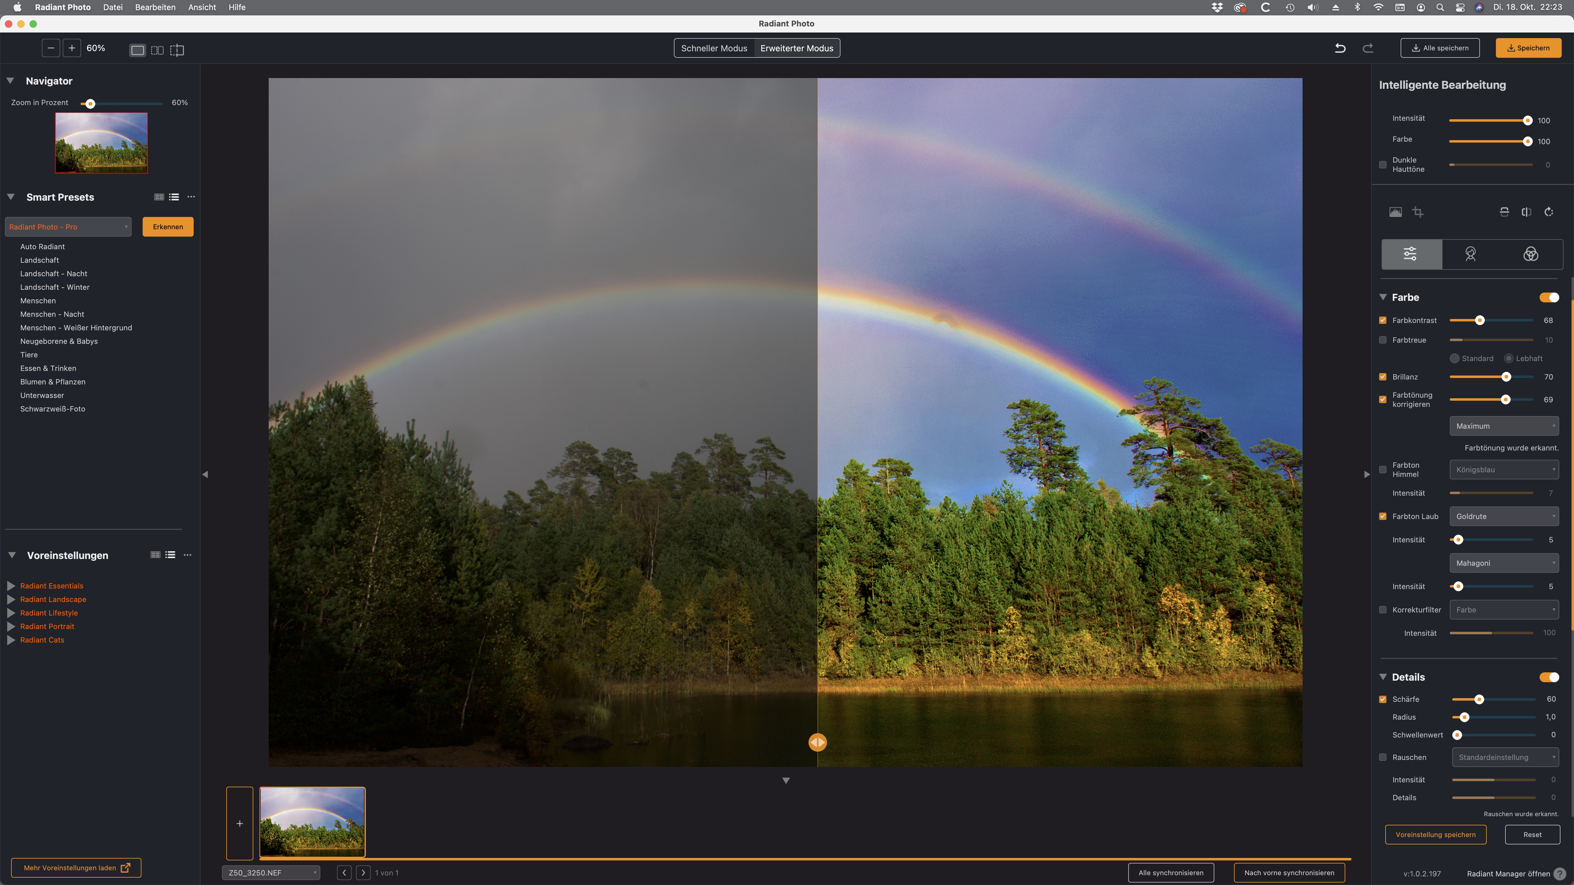Click the flip horizontal icon

point(1526,212)
